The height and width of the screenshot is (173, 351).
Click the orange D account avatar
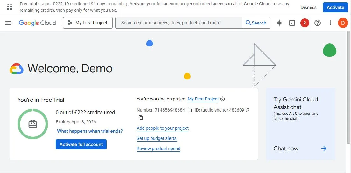[x=343, y=23]
